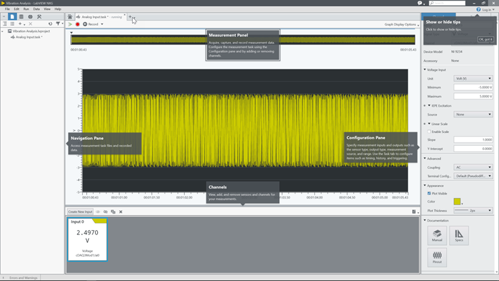Click the green Run arrow
Screen dimensions: 499x281
coord(70,24)
